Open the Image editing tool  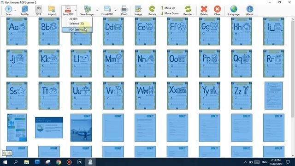(138, 11)
